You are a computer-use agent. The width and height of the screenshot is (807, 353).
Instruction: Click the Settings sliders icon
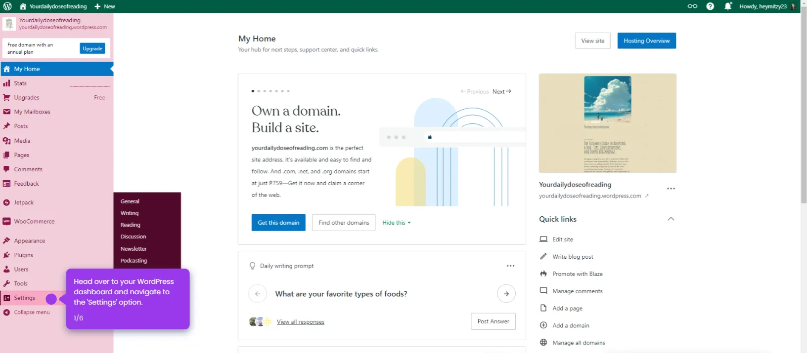coord(6,298)
